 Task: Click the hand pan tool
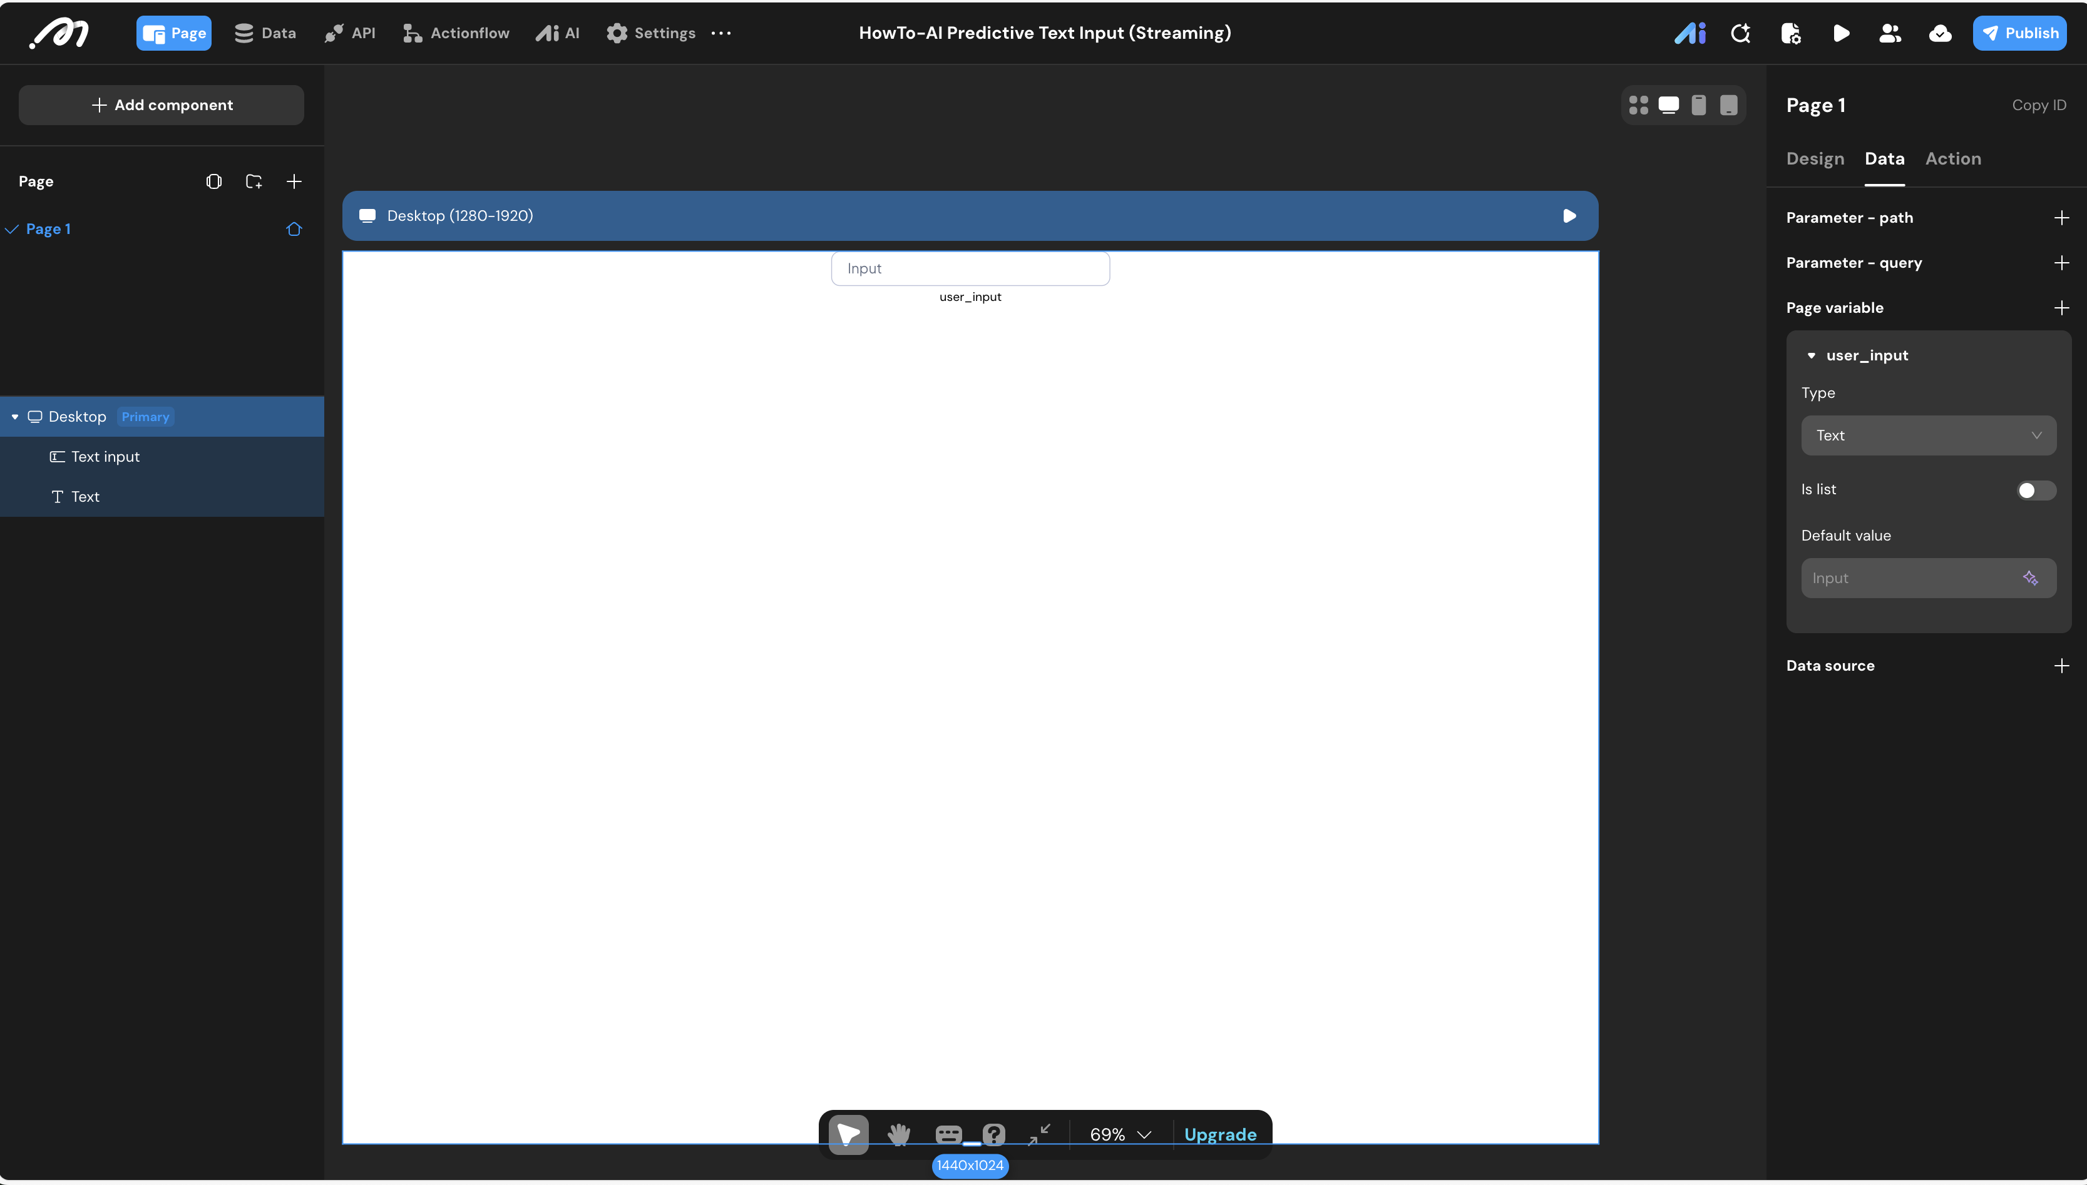click(898, 1134)
